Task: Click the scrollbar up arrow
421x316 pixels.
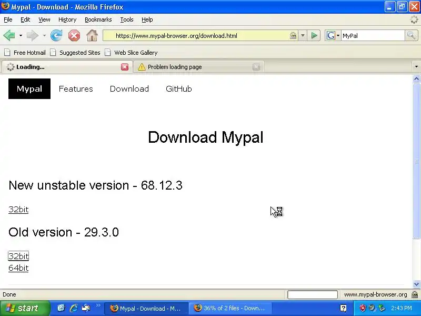Action: click(x=416, y=78)
